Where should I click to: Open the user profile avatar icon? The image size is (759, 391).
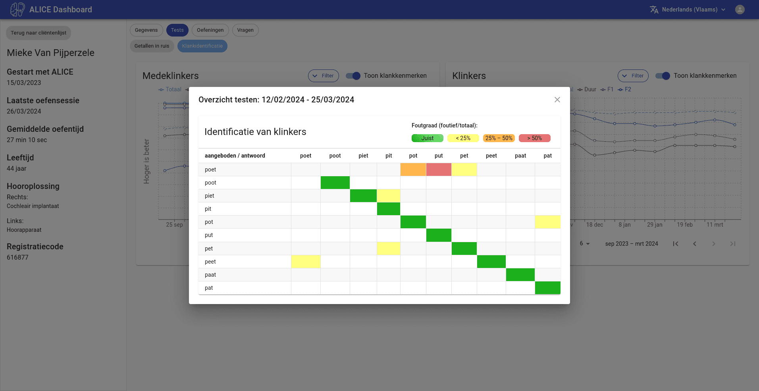click(740, 9)
